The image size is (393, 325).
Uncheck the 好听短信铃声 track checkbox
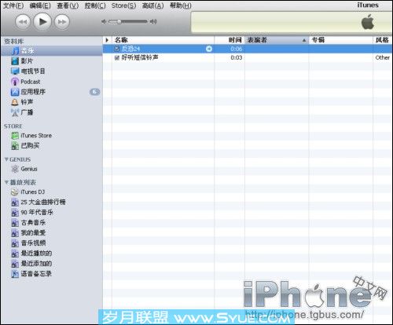(117, 58)
